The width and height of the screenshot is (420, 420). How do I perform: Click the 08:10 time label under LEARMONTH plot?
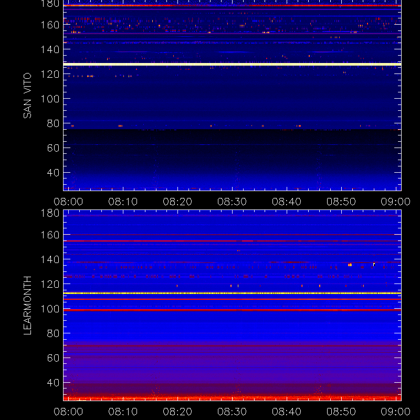(123, 412)
